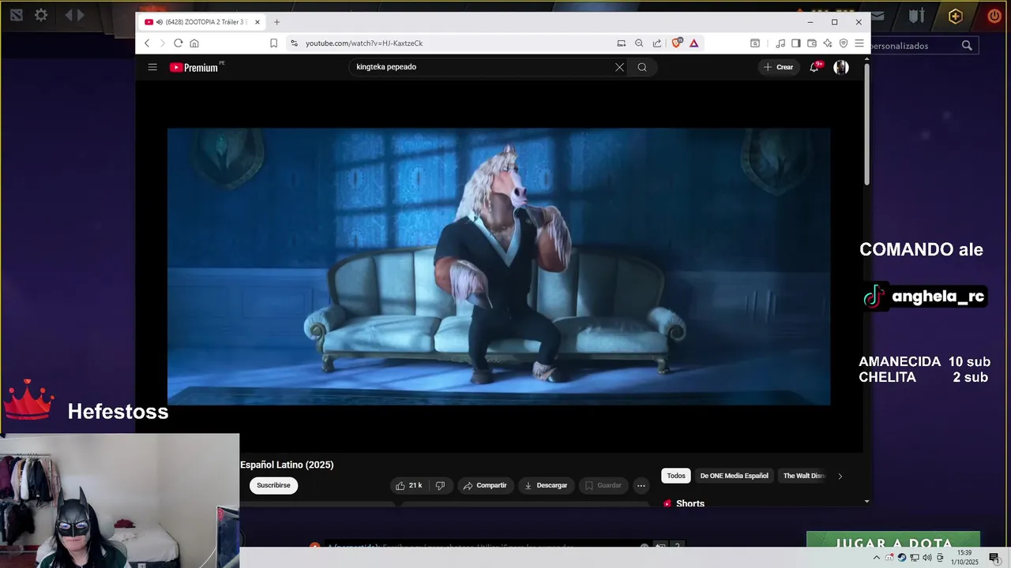Open the Brave Wallet icon
The image size is (1011, 568).
(x=812, y=43)
